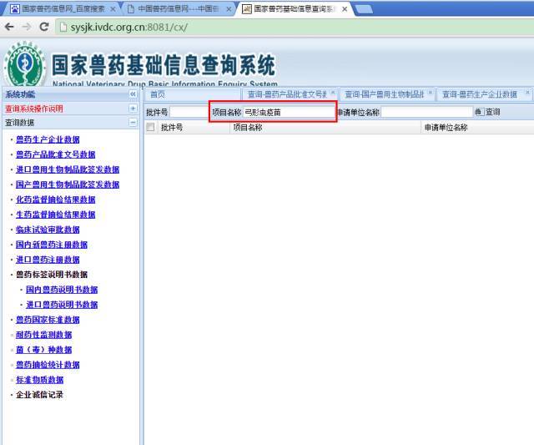Switch to the 首页 tab

click(158, 94)
